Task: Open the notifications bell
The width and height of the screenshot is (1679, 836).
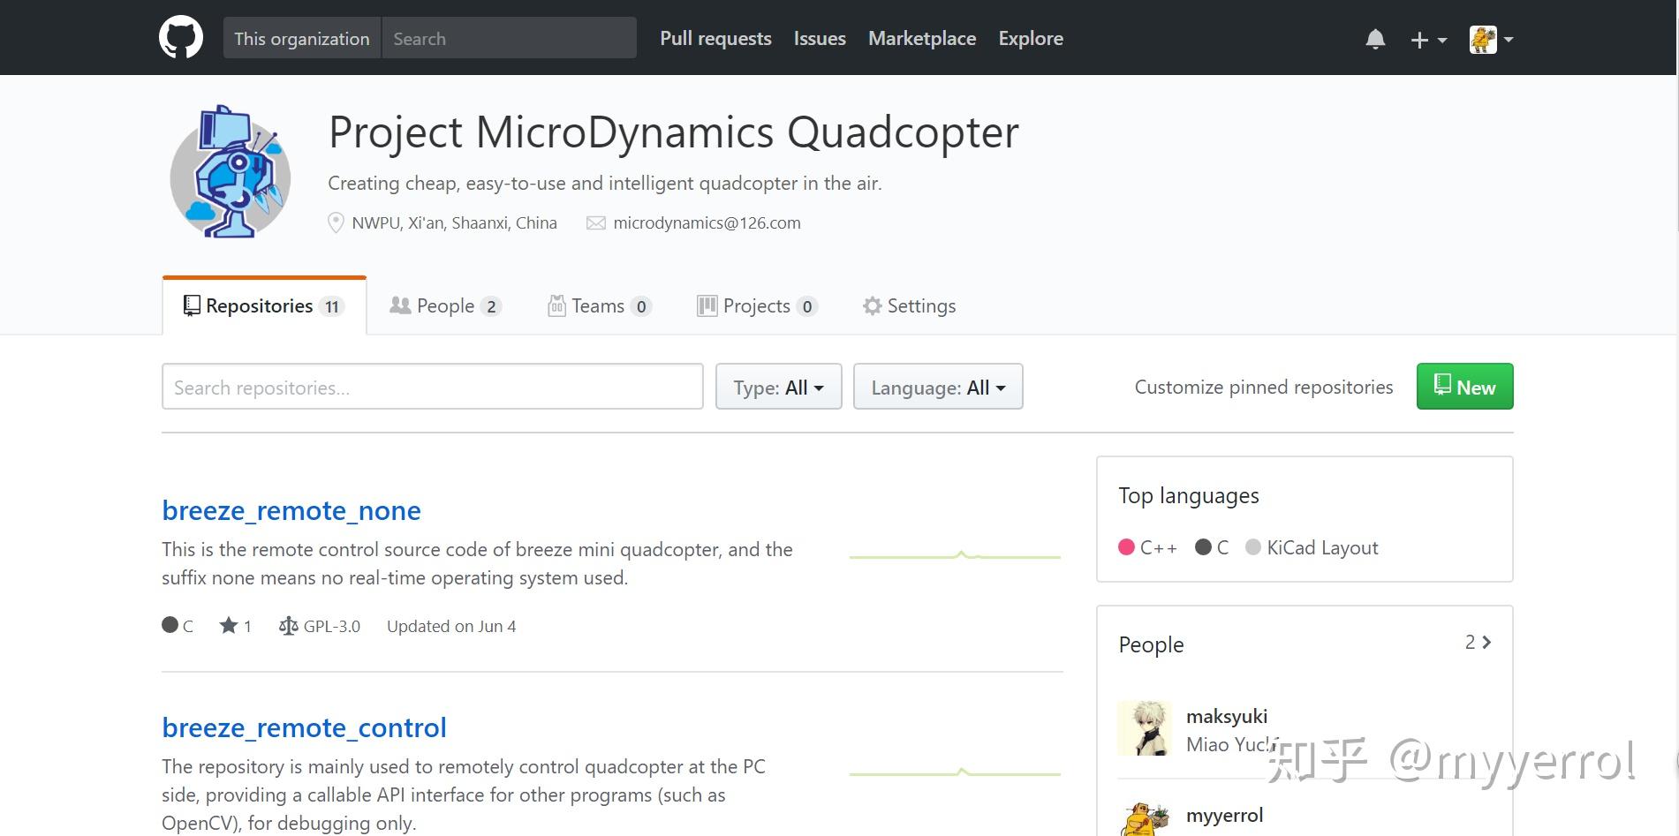Action: (1375, 39)
